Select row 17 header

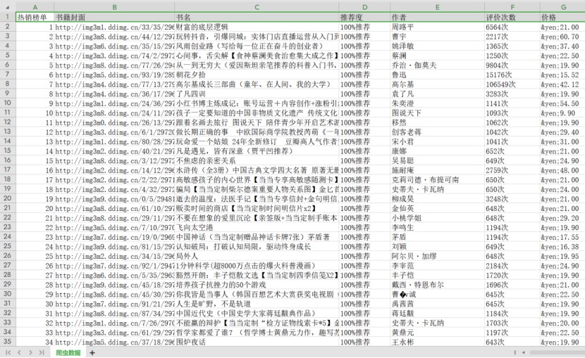coord(8,170)
